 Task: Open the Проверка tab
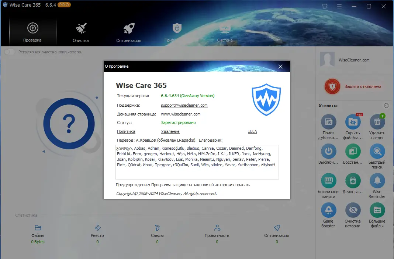point(33,32)
